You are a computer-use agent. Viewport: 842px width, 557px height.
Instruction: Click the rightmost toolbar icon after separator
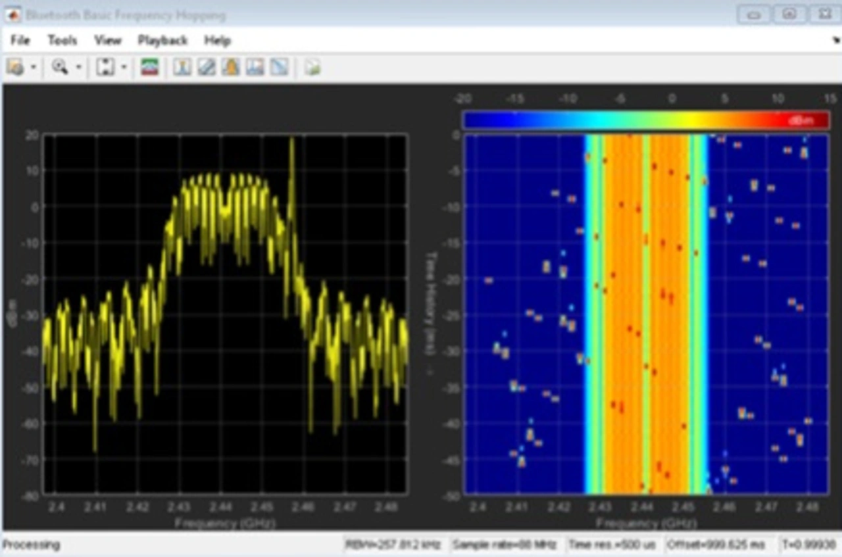click(x=312, y=67)
